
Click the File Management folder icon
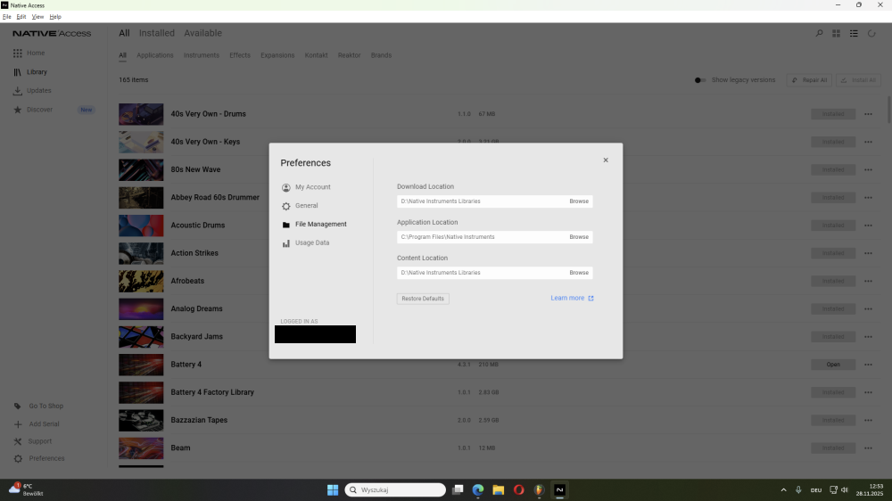tap(286, 225)
